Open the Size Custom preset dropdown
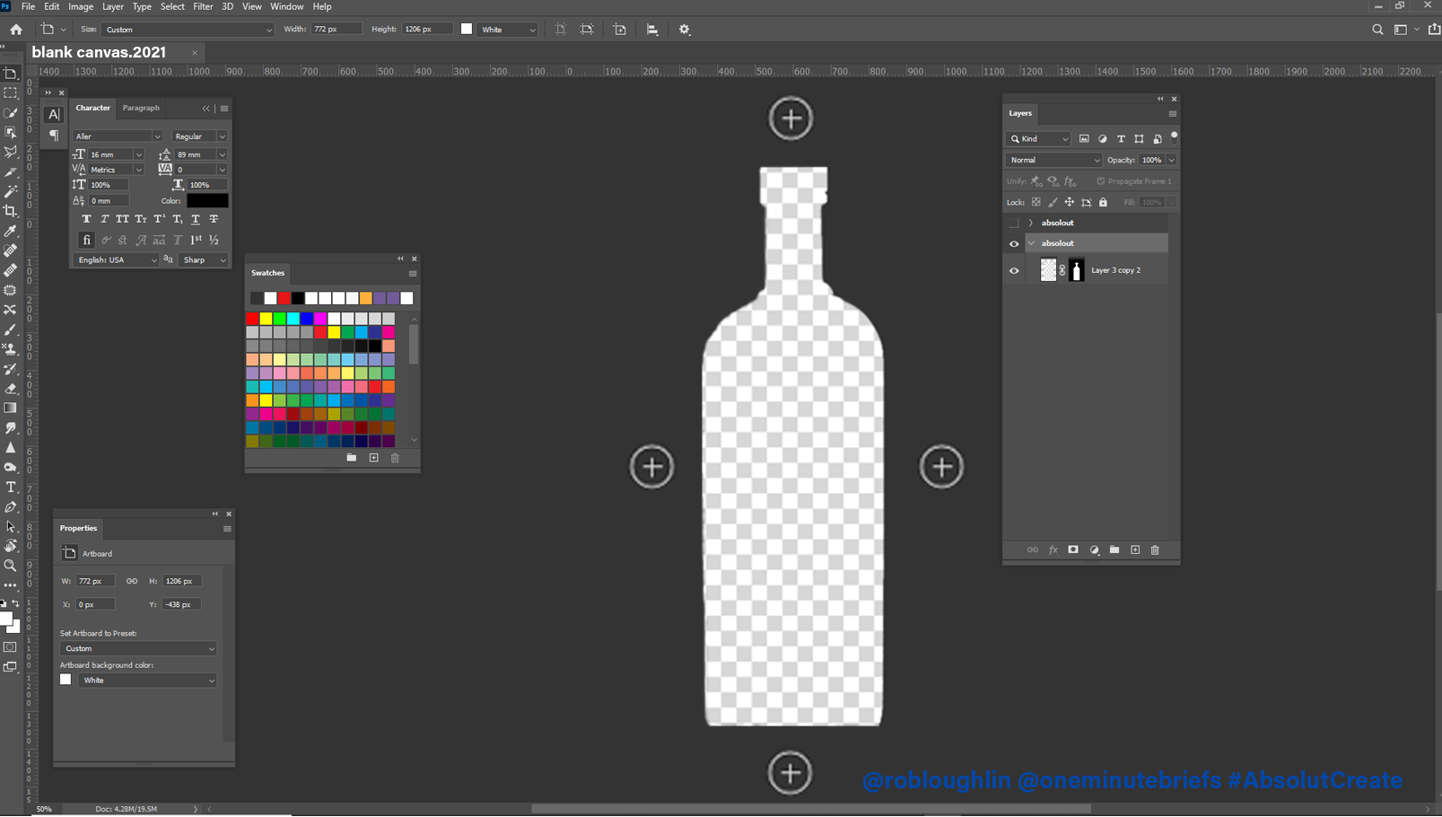This screenshot has height=817, width=1442. pos(188,30)
